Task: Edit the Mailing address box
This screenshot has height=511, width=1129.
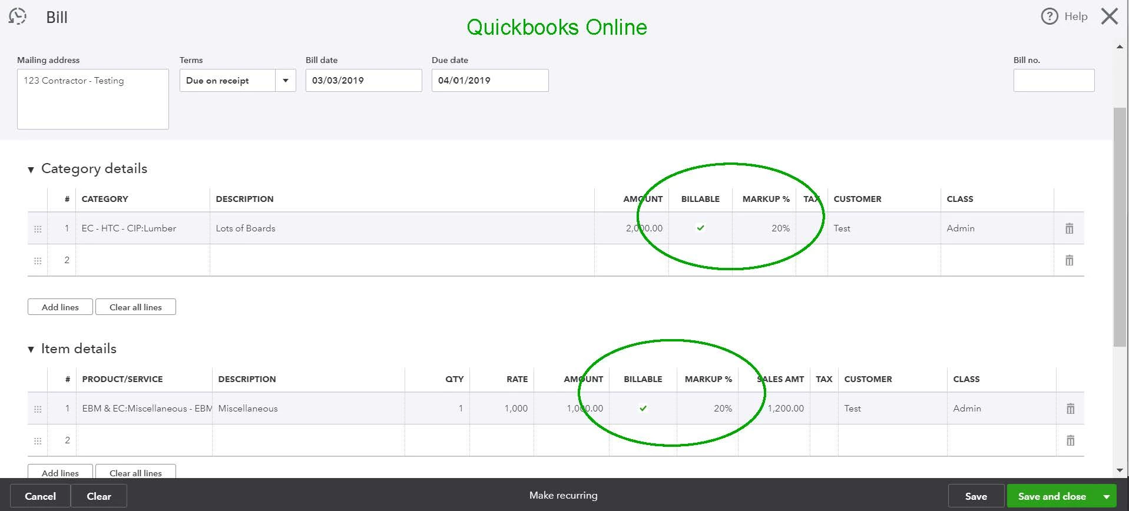Action: click(x=93, y=99)
